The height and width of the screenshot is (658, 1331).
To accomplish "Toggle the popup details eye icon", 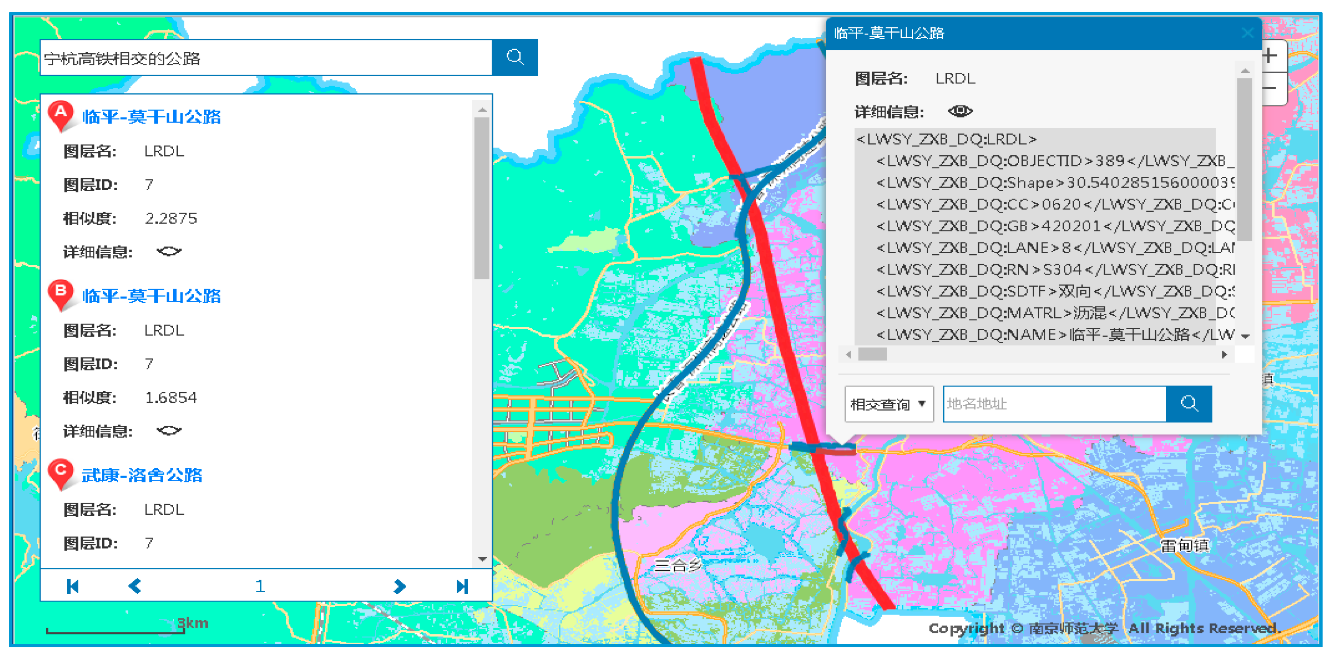I will coord(960,111).
